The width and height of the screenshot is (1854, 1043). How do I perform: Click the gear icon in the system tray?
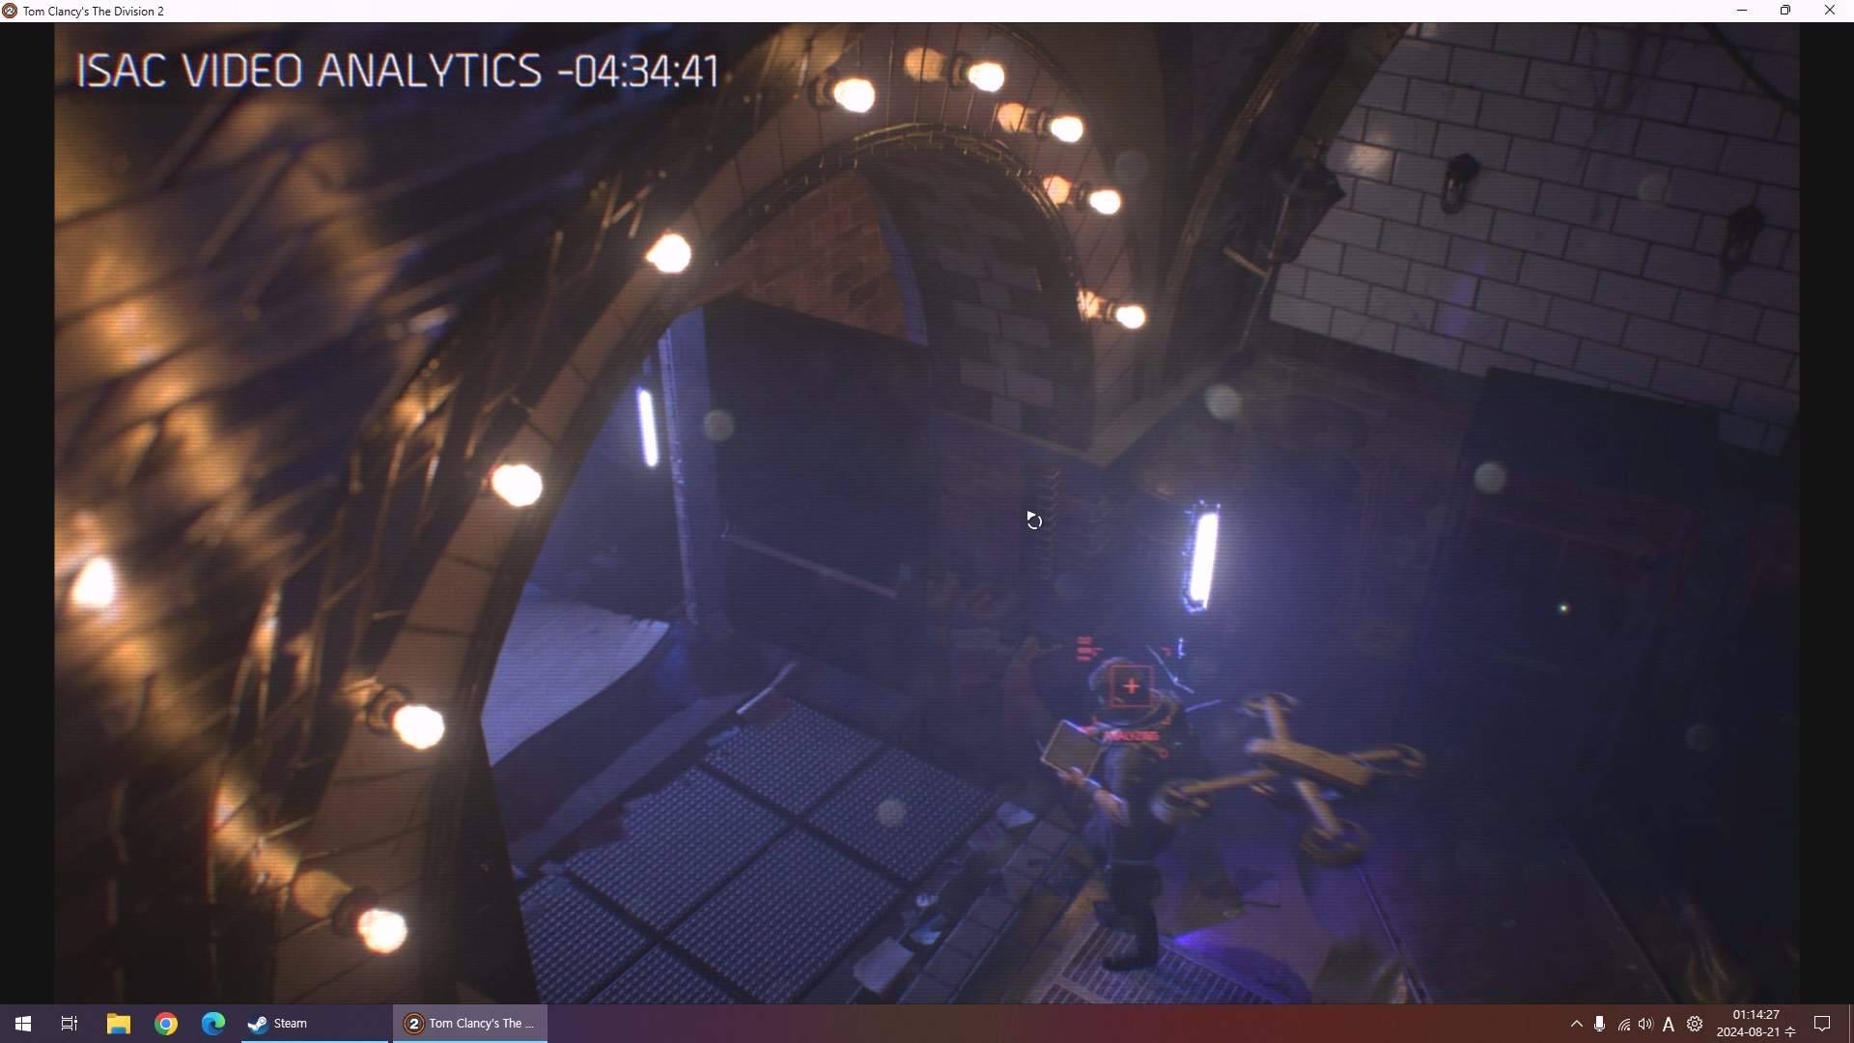tap(1695, 1024)
